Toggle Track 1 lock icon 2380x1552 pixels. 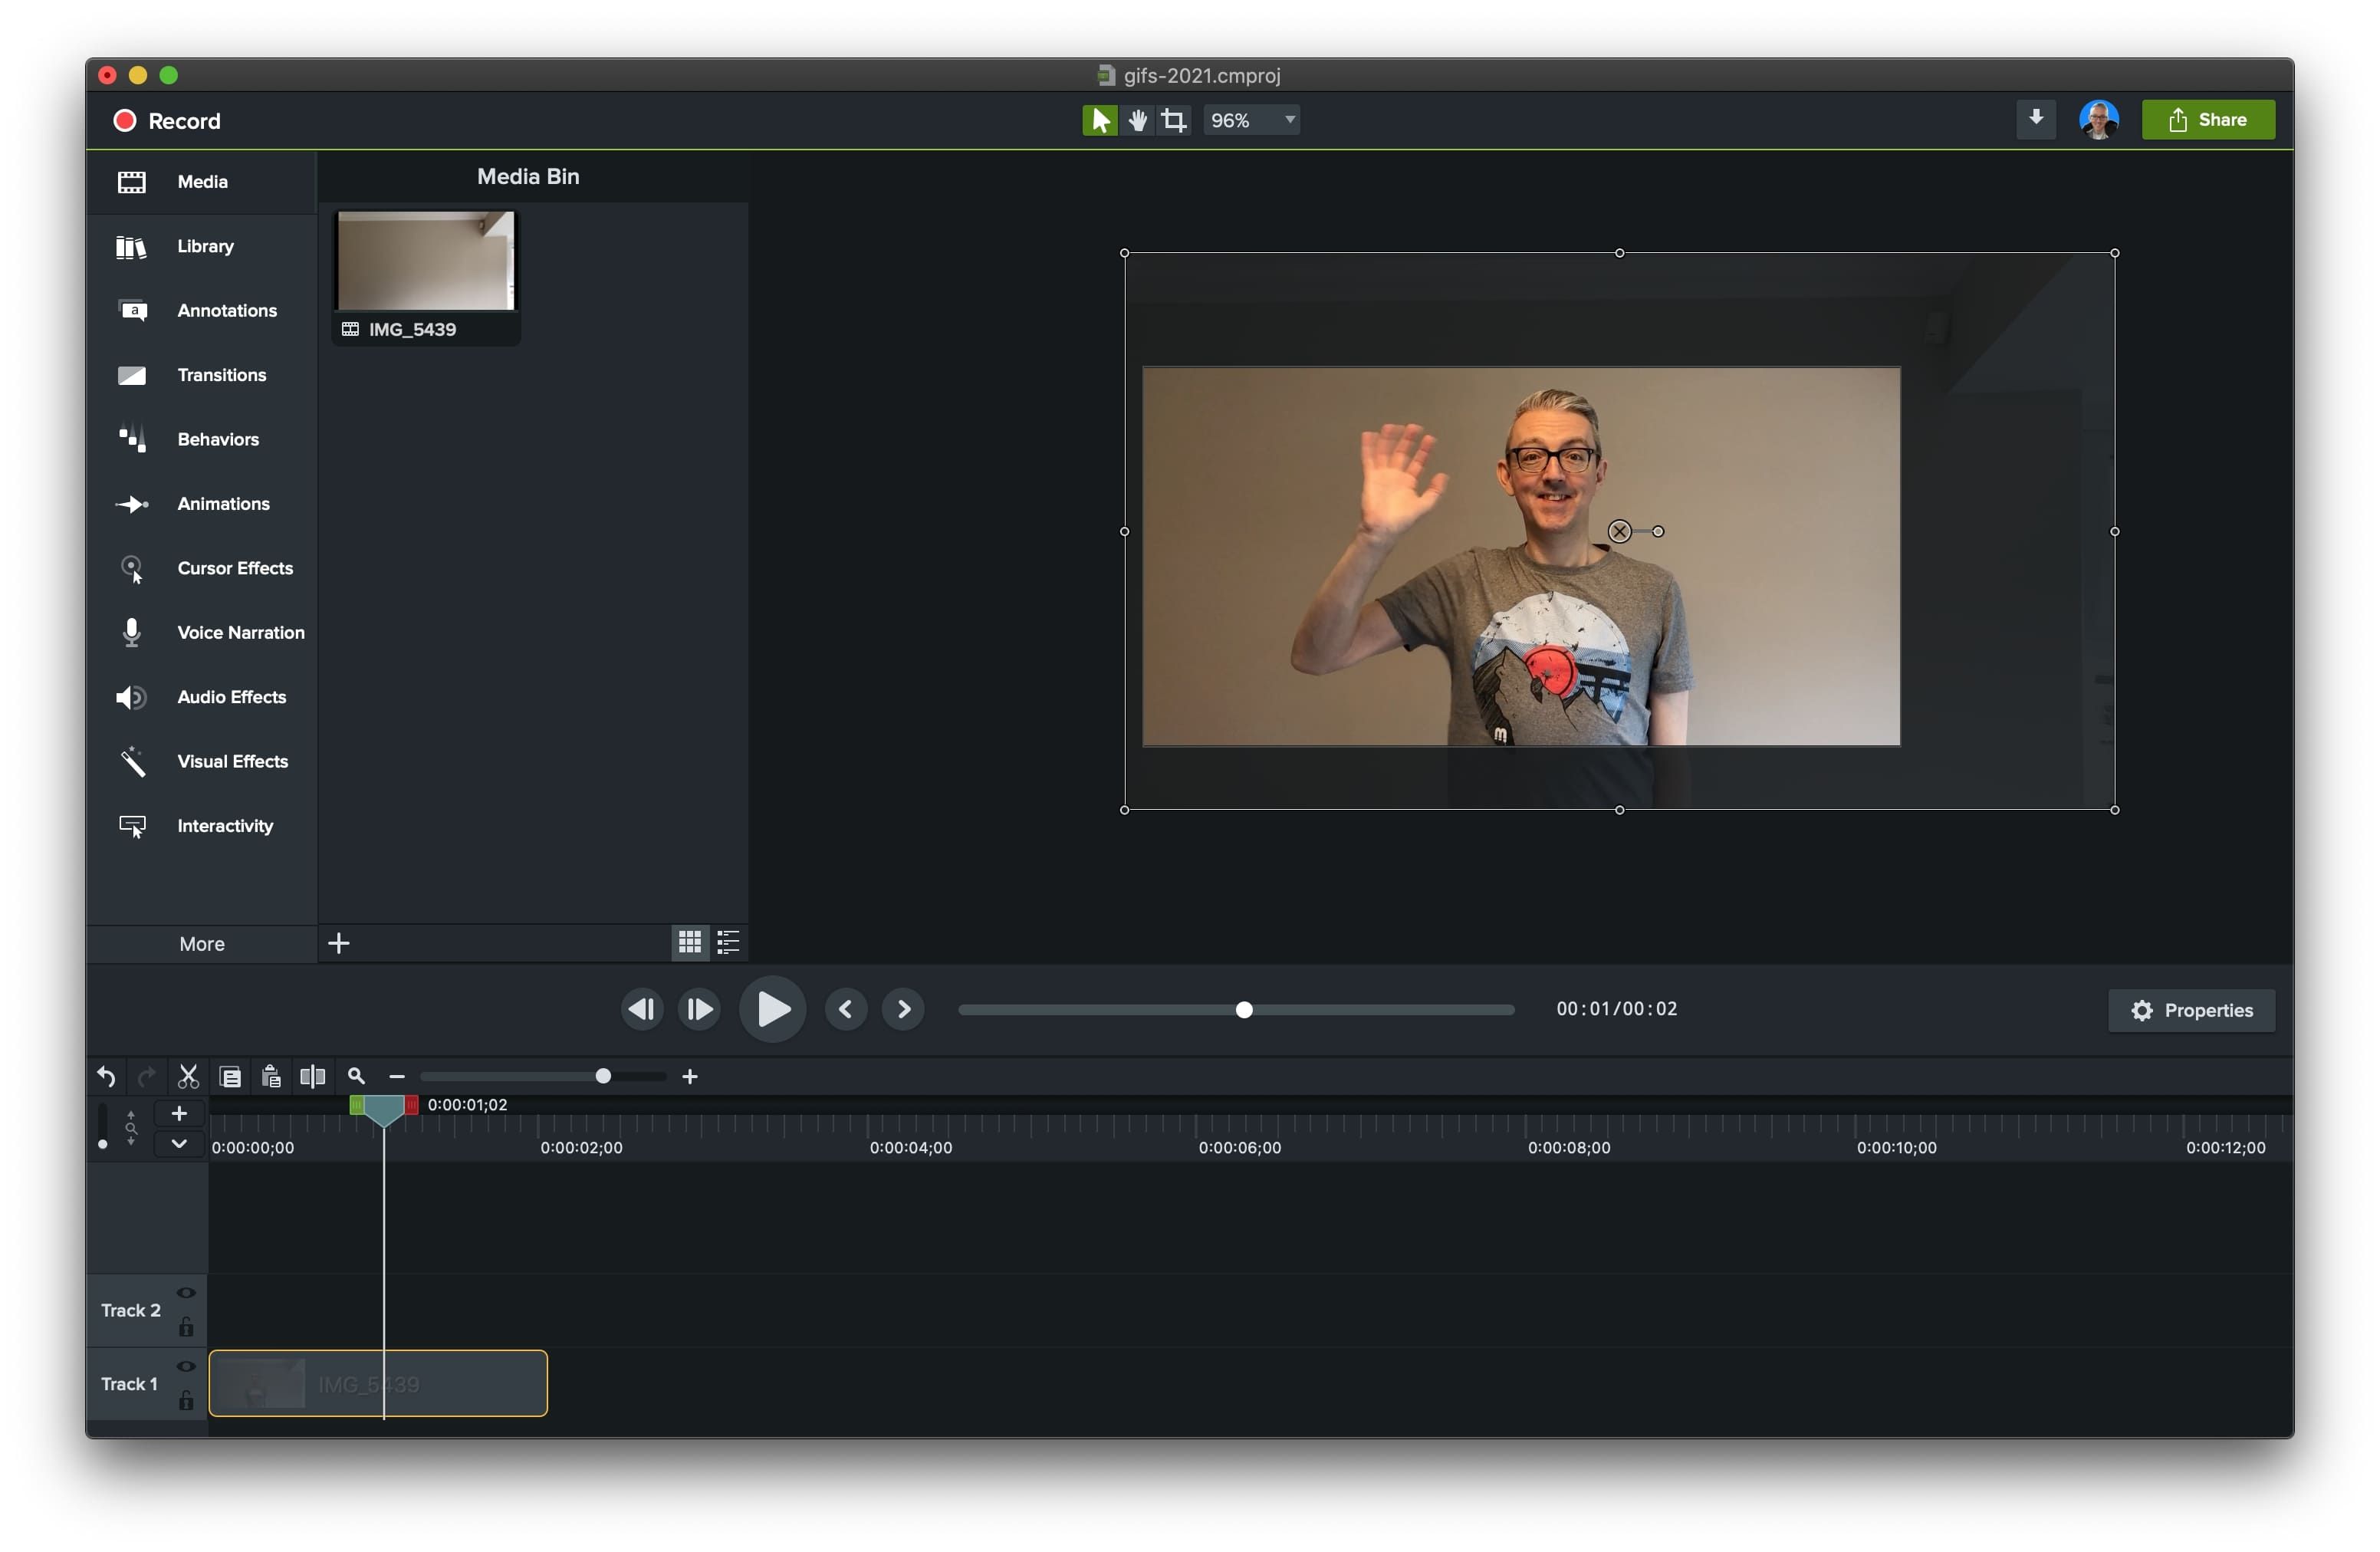point(187,1401)
